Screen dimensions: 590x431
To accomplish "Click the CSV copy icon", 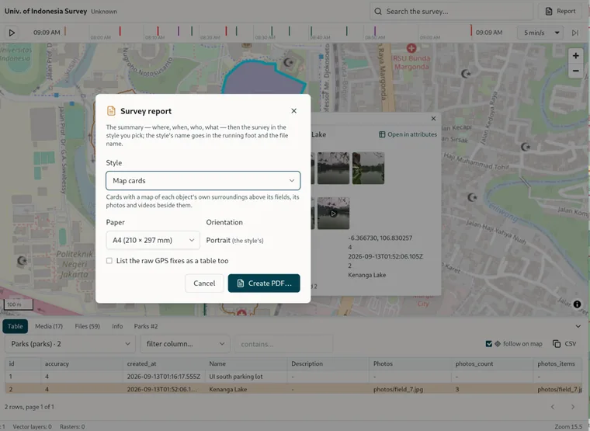I will pos(556,344).
